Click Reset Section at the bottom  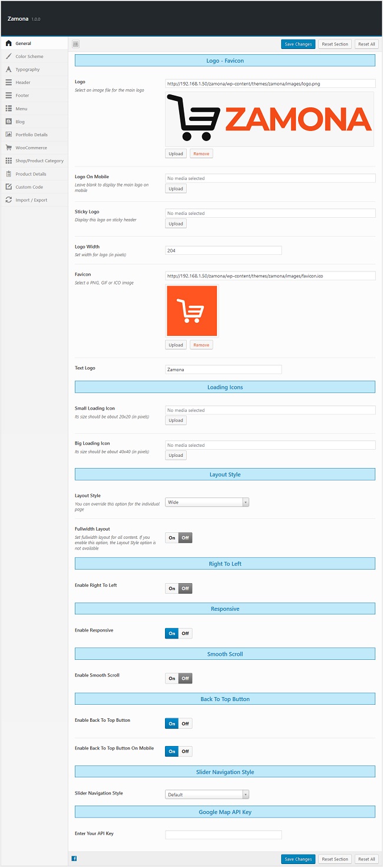pos(335,859)
